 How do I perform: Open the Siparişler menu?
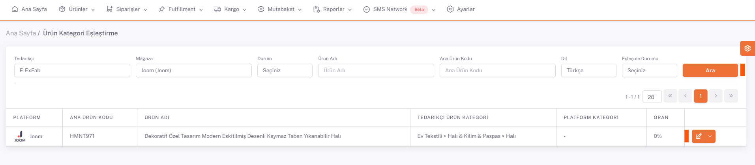(127, 9)
